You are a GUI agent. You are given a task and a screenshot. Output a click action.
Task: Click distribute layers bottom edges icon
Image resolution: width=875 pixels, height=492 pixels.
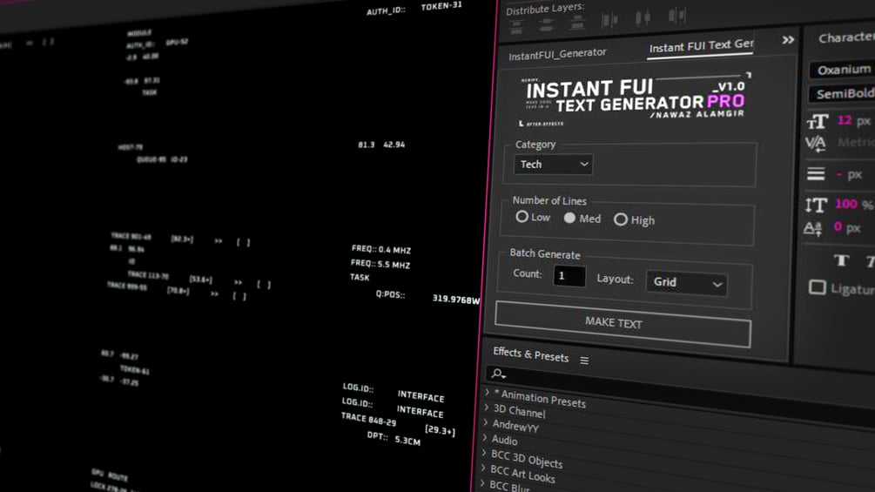point(577,23)
